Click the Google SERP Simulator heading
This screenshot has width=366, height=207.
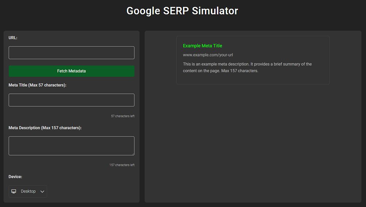tap(182, 11)
